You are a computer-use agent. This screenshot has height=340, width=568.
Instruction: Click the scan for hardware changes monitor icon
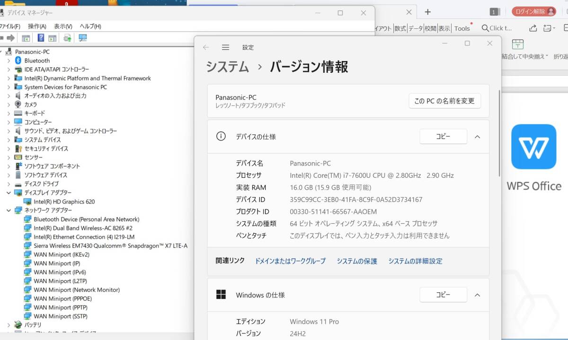click(x=82, y=38)
